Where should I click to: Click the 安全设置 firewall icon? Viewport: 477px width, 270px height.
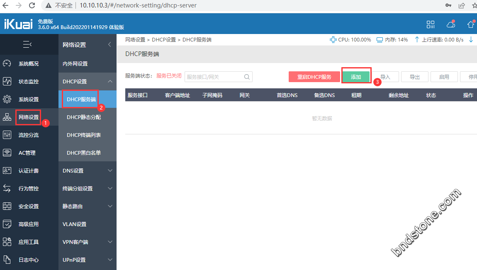7,206
